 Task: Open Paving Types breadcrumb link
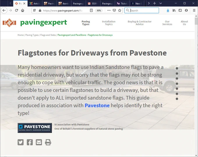click(32, 35)
